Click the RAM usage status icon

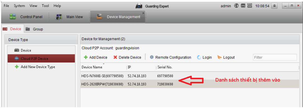point(250,6)
